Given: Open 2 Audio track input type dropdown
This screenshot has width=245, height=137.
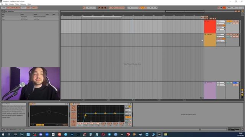Looking at the screenshot, I should pos(221,35).
